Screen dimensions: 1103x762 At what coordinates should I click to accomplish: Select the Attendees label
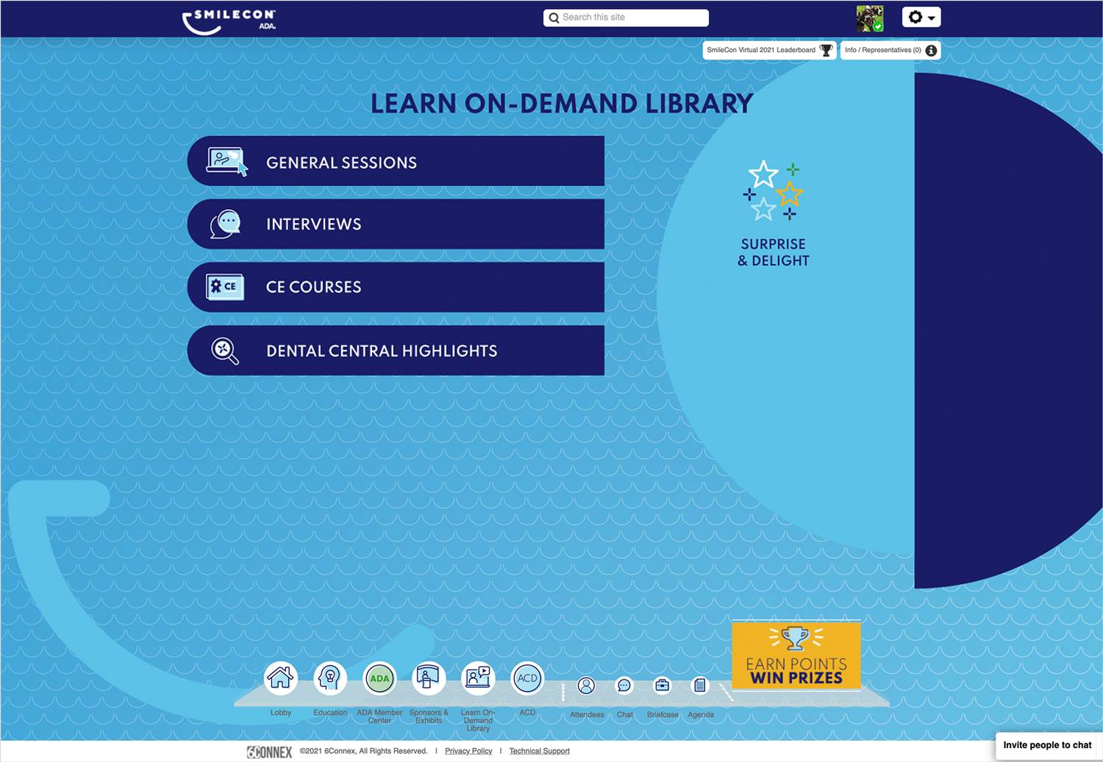pos(587,715)
